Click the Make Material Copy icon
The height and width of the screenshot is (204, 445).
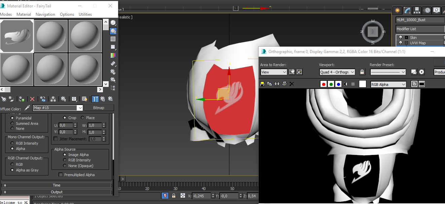coord(43,99)
